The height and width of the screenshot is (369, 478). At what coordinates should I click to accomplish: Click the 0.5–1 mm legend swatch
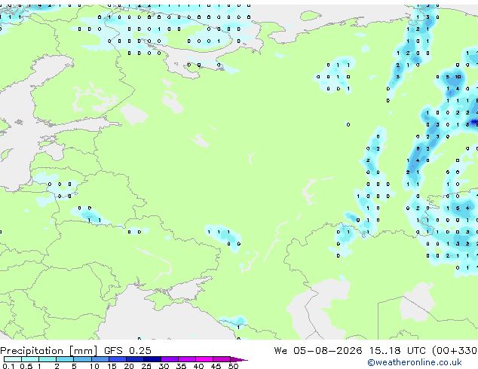30,359
